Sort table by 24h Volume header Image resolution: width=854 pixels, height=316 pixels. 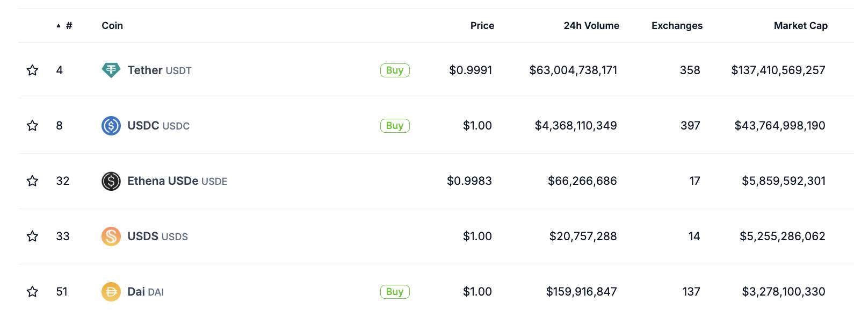point(591,26)
